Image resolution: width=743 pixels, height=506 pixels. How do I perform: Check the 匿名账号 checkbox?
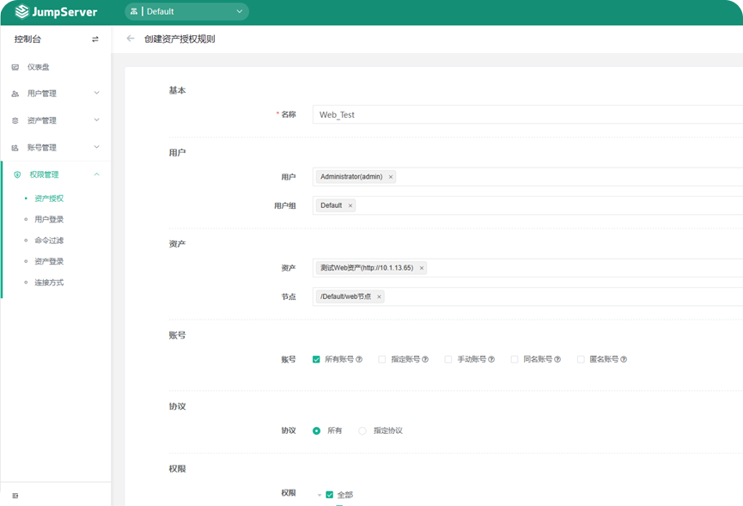(x=581, y=360)
